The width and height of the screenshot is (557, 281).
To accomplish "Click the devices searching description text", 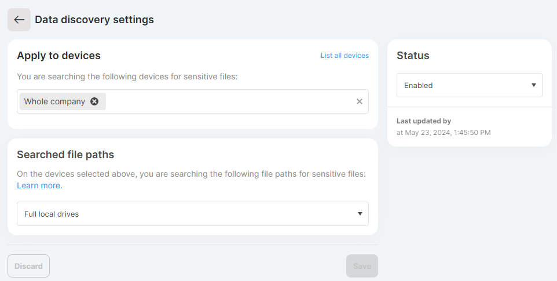I will [x=127, y=76].
